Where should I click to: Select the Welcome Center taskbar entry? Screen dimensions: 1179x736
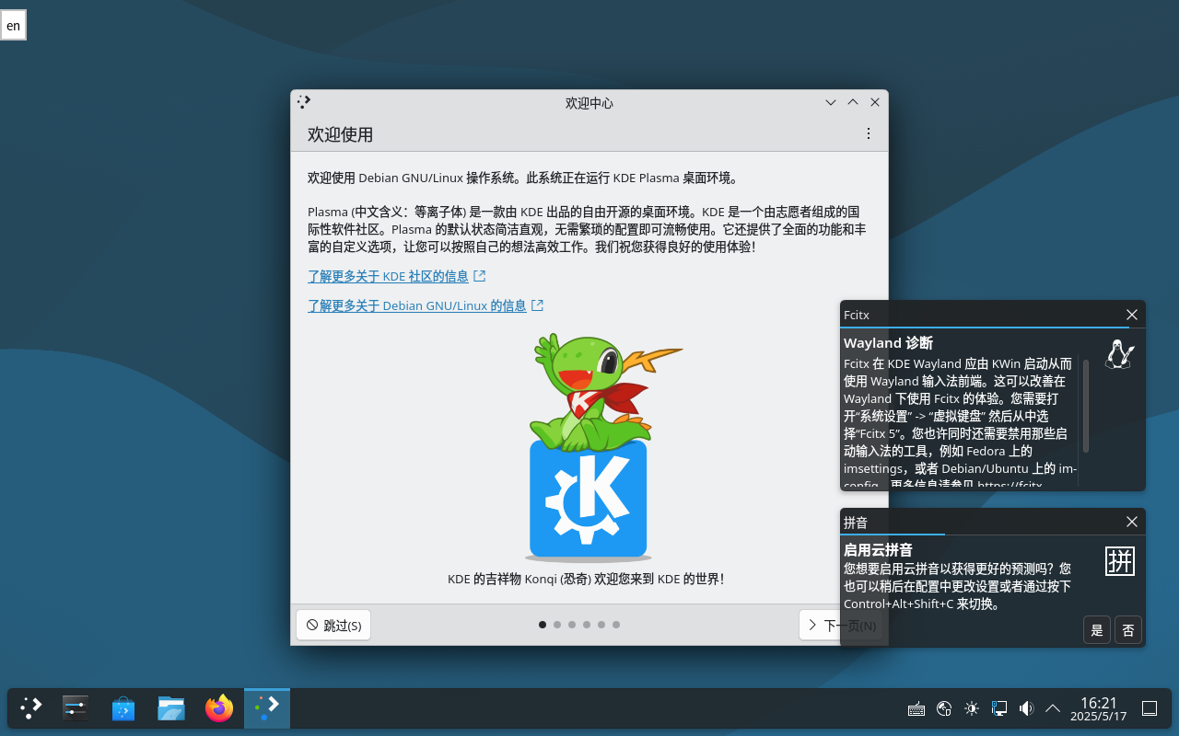(x=267, y=708)
